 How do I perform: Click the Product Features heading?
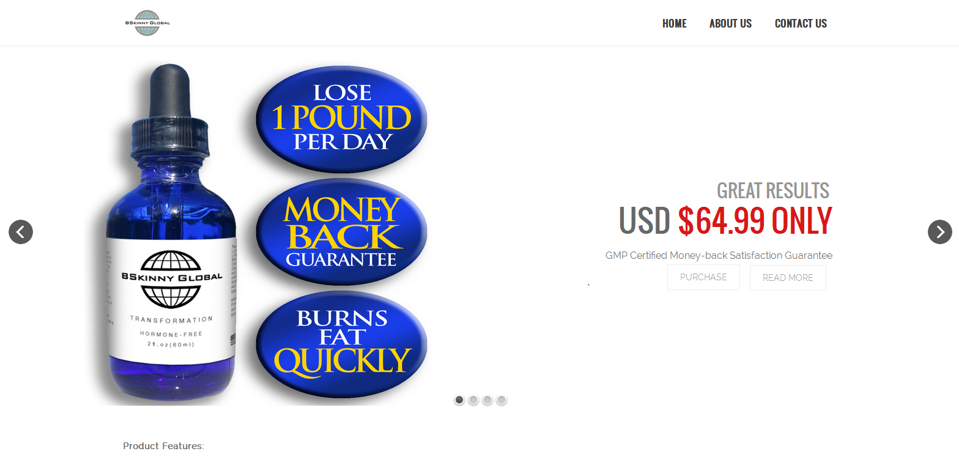163,445
